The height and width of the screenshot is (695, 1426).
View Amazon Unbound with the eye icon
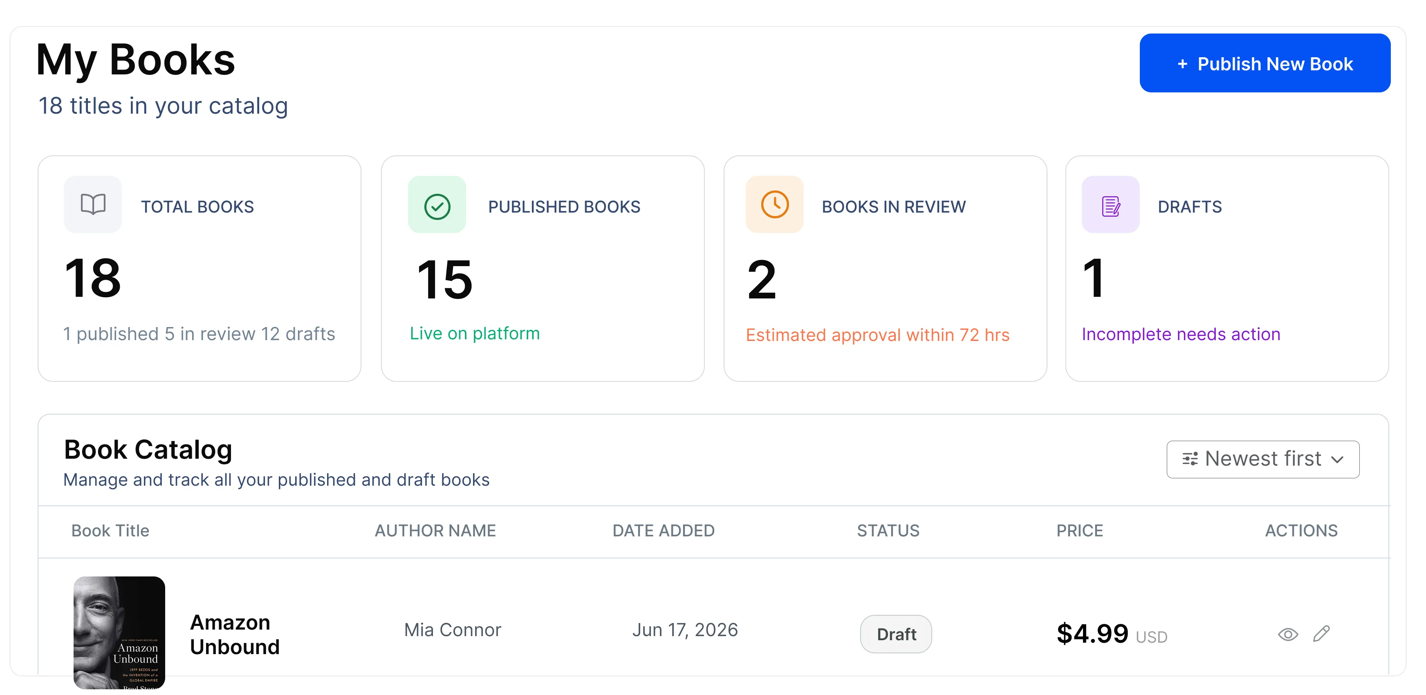tap(1287, 634)
